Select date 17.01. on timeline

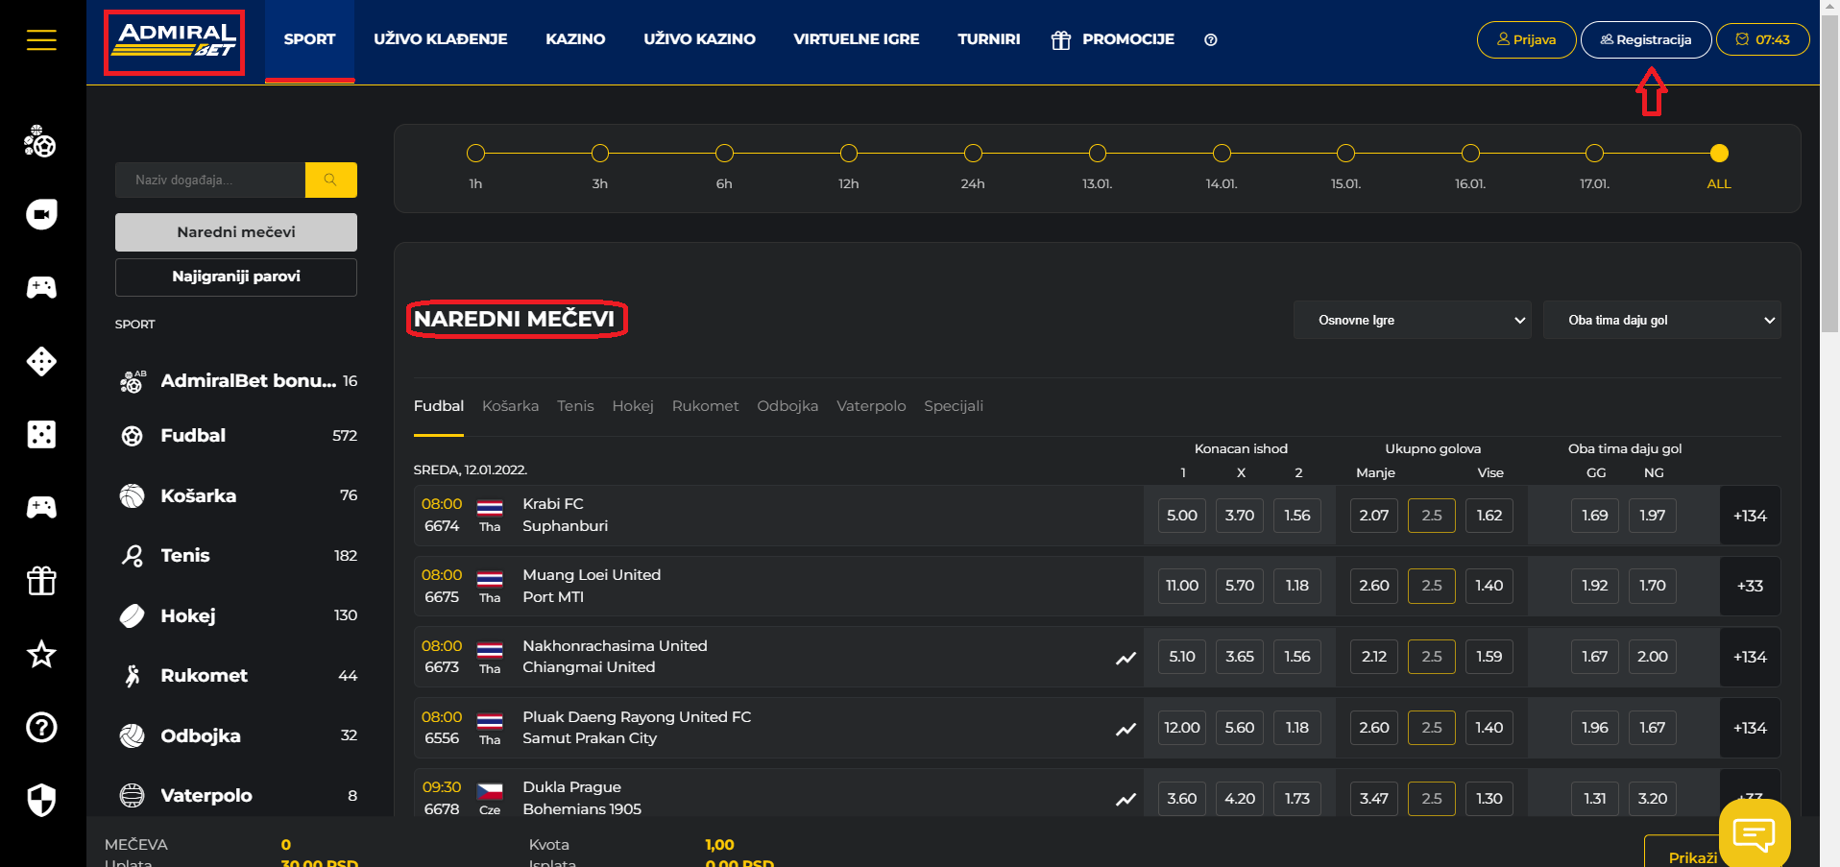[x=1595, y=154]
